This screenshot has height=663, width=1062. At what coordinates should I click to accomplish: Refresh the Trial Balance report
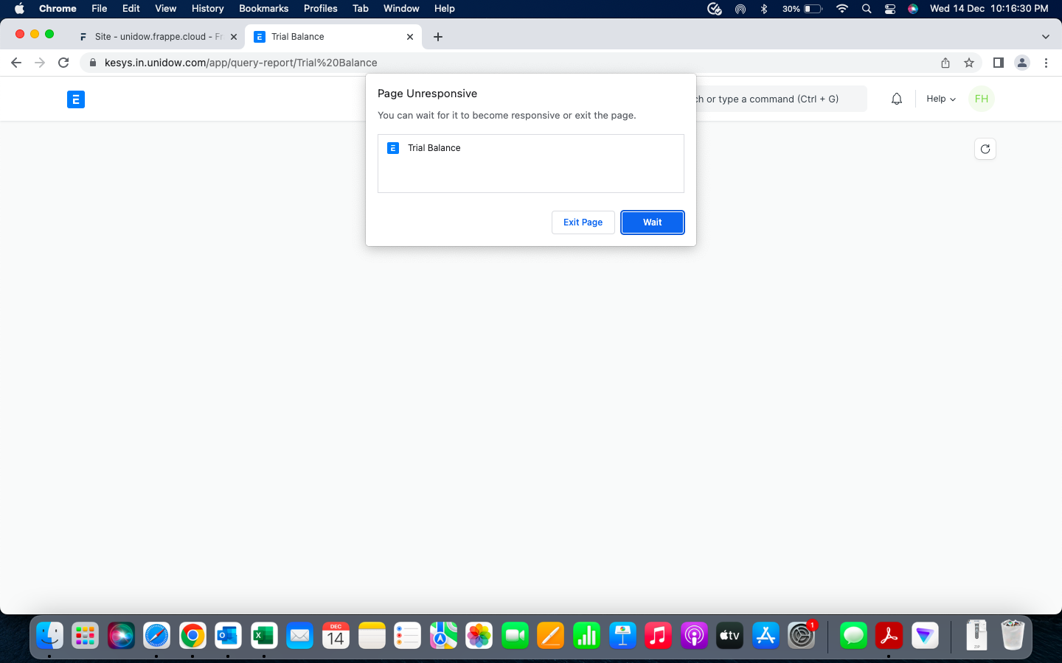coord(985,149)
